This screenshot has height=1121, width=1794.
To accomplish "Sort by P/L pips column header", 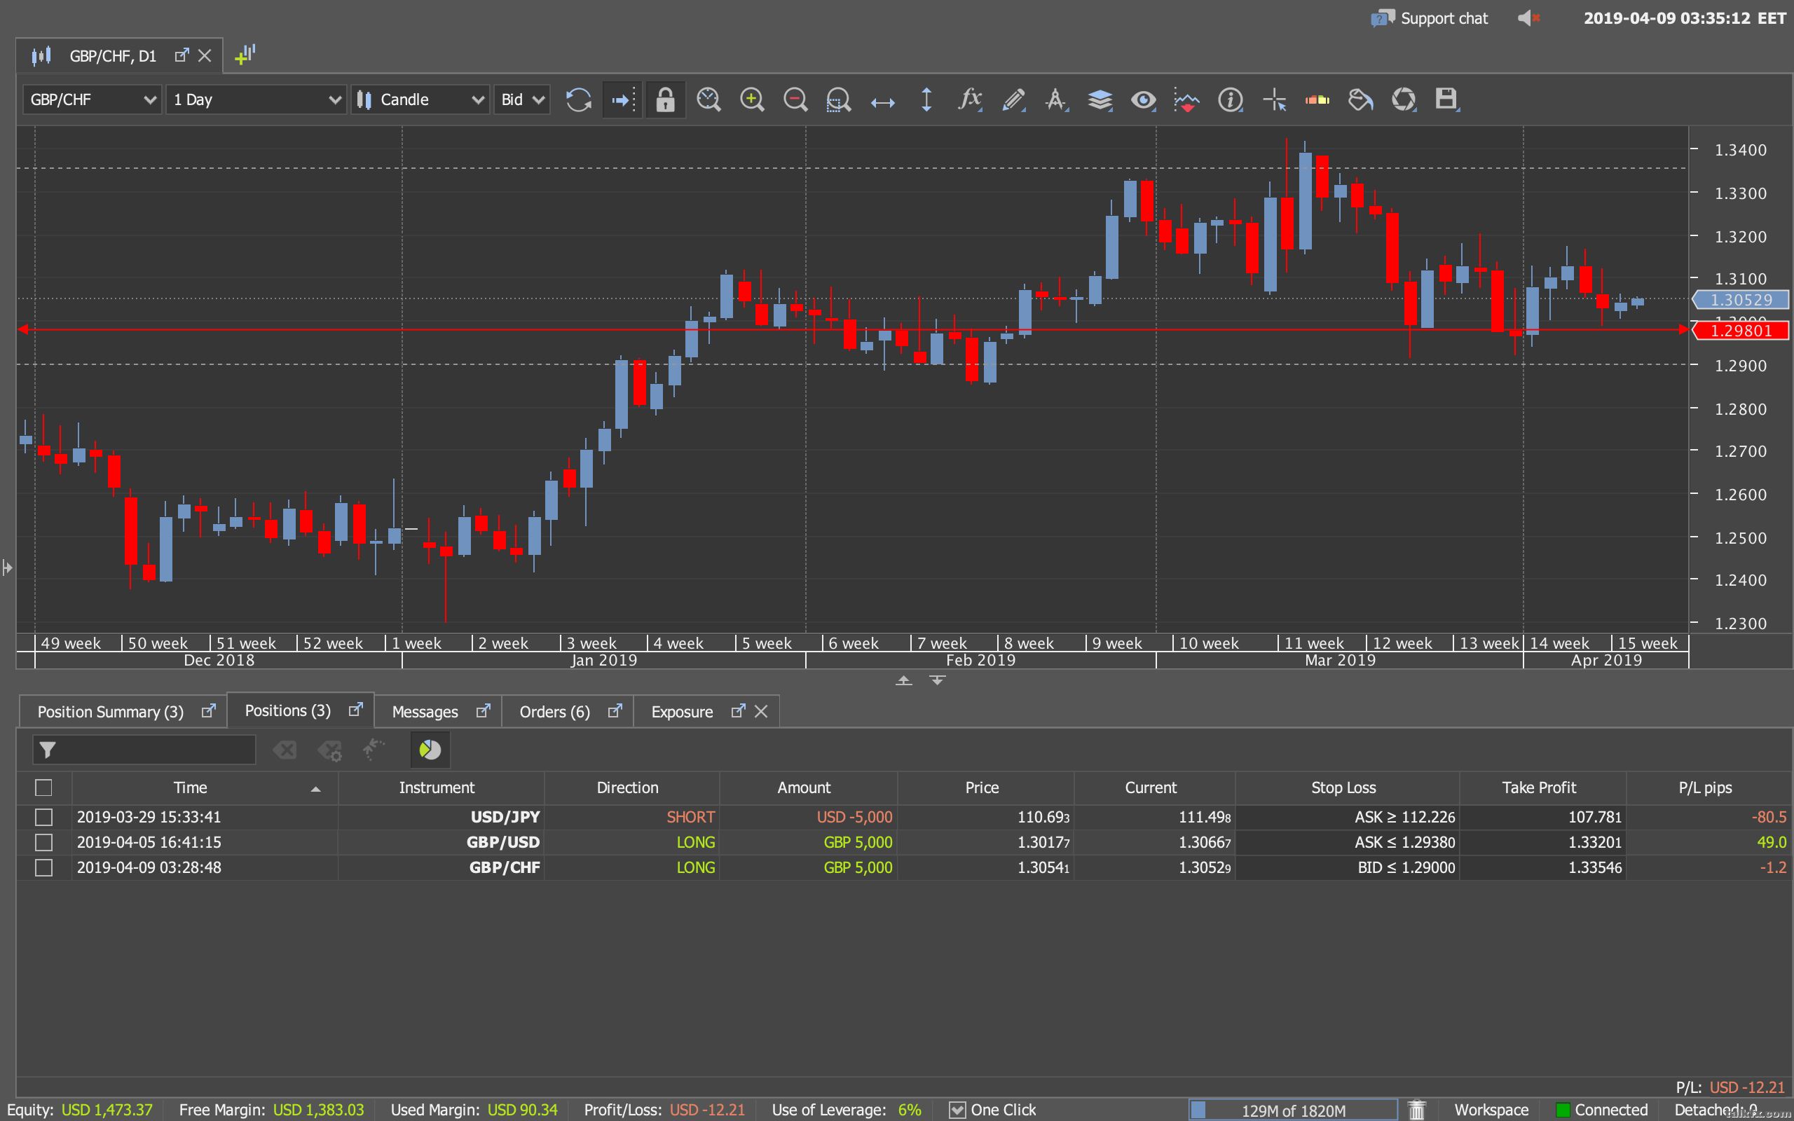I will pos(1708,788).
